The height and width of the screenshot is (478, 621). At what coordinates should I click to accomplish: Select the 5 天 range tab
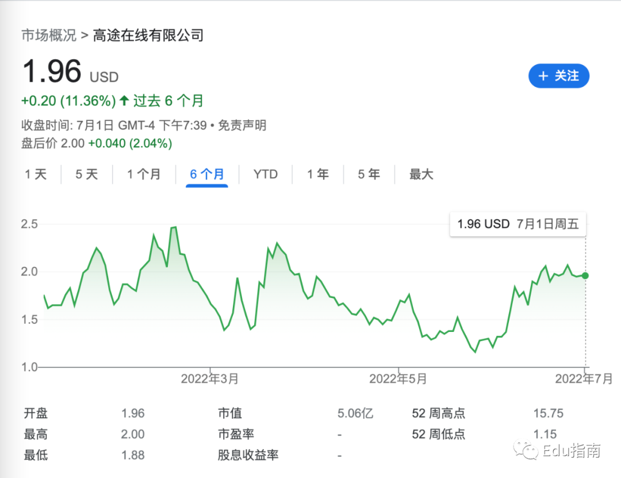[x=87, y=174]
